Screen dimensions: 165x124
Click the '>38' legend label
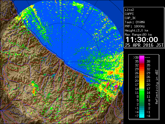point(136,58)
